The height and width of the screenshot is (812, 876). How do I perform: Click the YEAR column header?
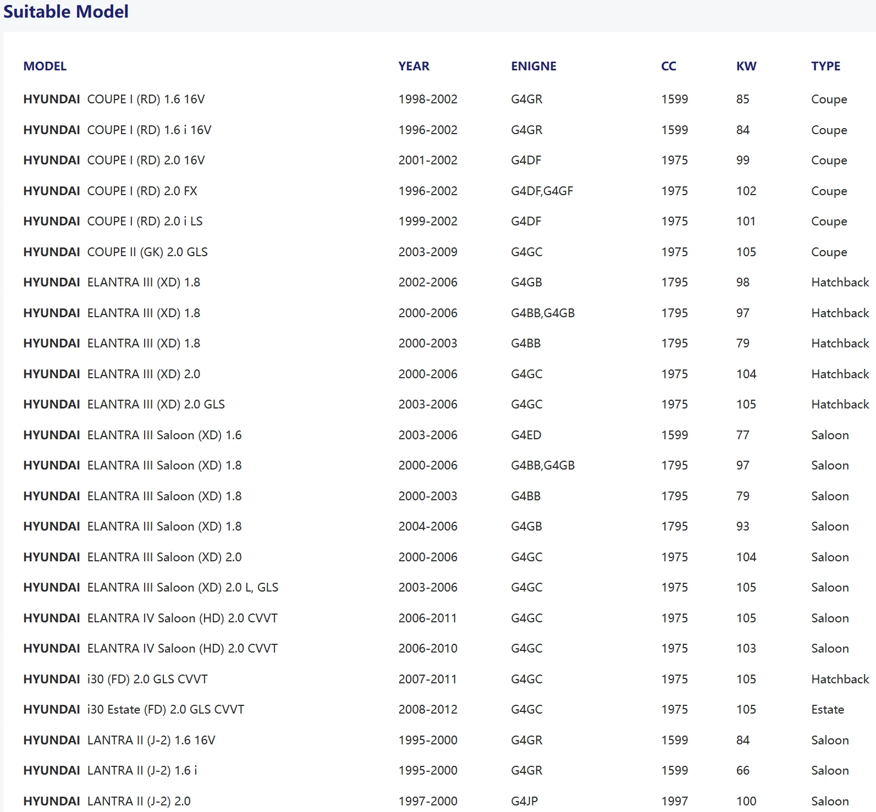coord(414,66)
